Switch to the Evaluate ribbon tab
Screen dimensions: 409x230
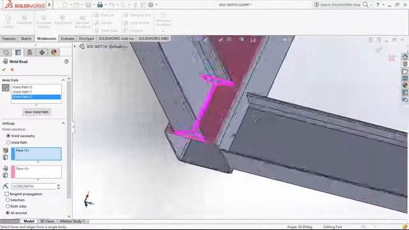68,38
